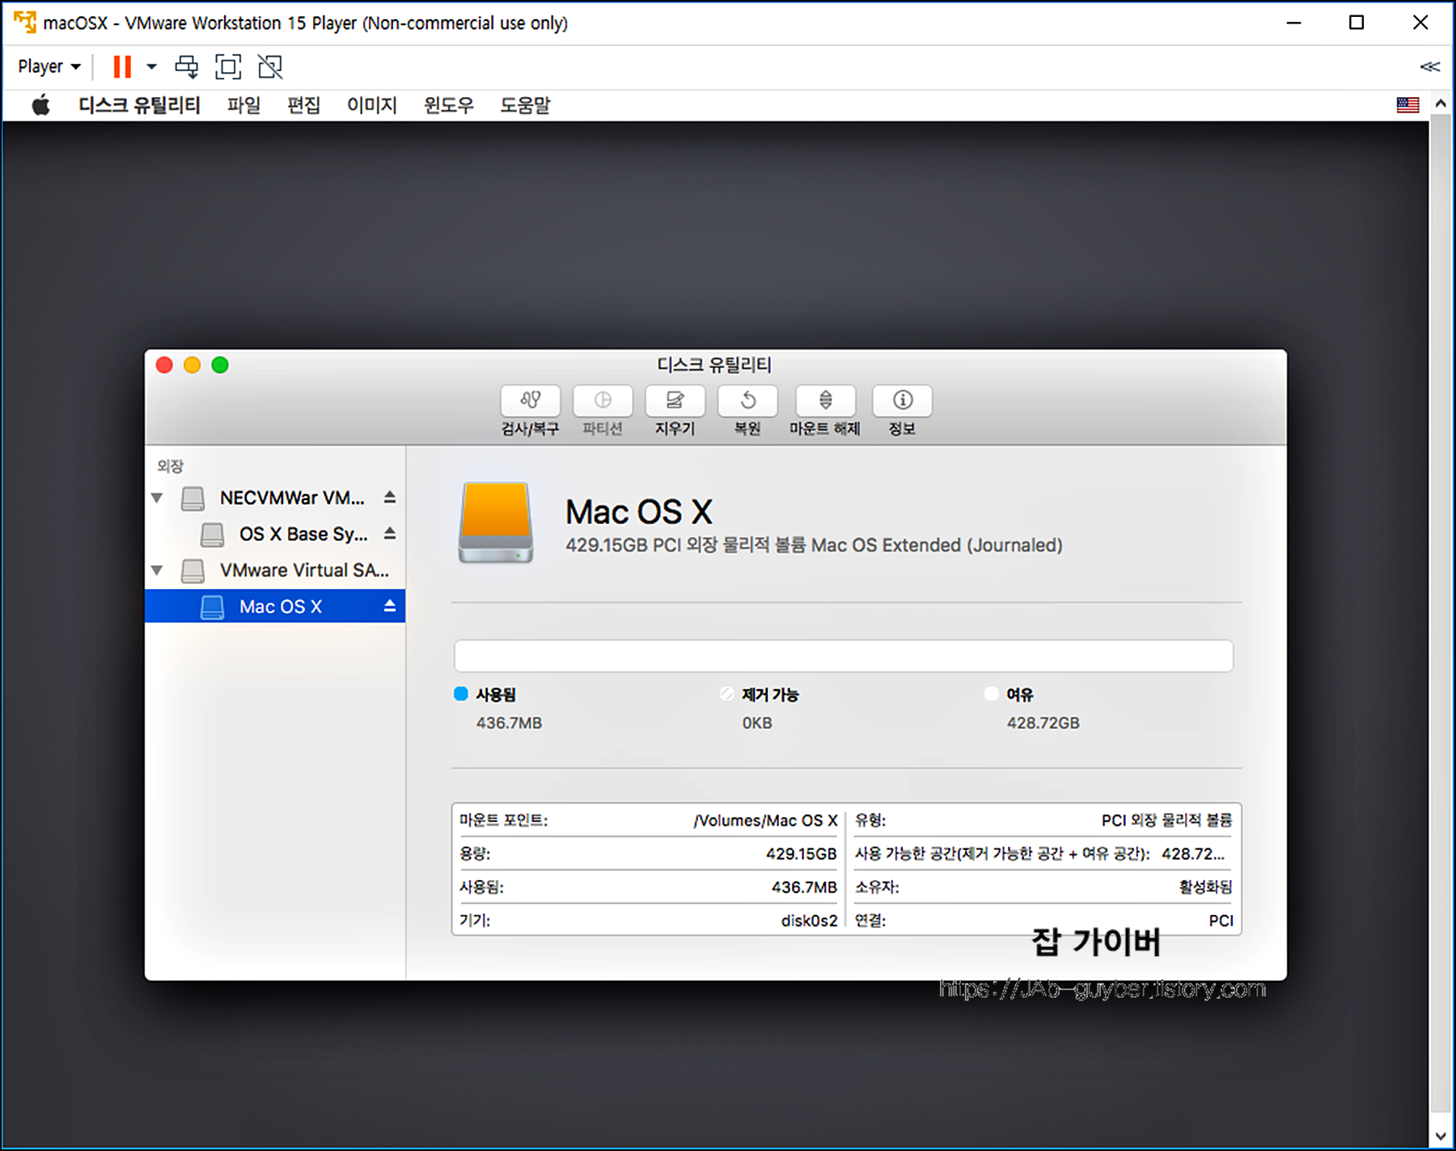The height and width of the screenshot is (1151, 1456).
Task: Minimize Disk Utility with yellow button
Action: click(192, 365)
